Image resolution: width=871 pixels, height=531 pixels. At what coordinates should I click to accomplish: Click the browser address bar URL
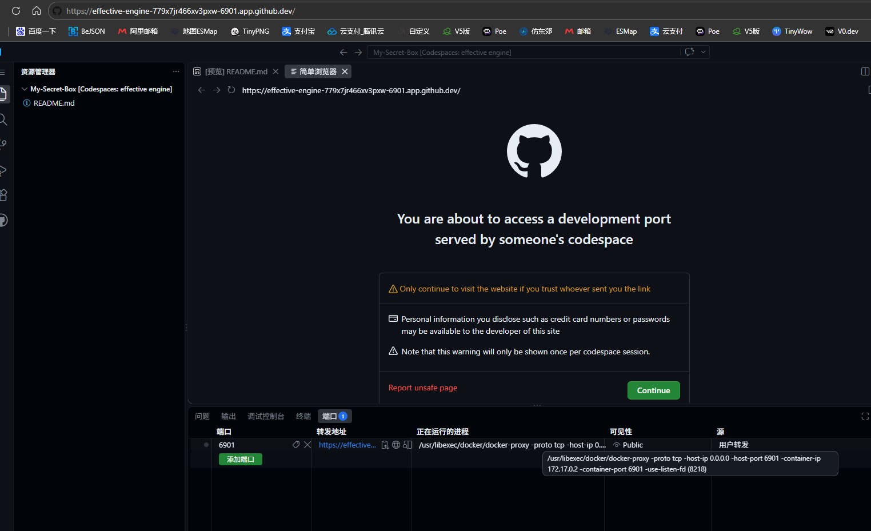(181, 11)
